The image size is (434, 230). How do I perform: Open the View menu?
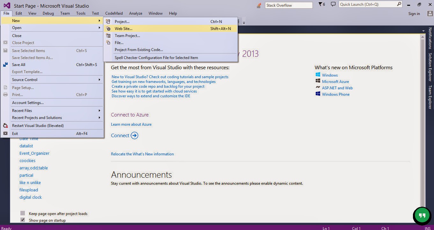pyautogui.click(x=32, y=13)
